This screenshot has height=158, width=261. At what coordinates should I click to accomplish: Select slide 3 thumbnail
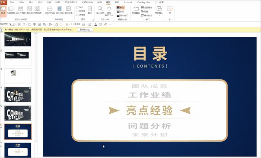click(18, 76)
